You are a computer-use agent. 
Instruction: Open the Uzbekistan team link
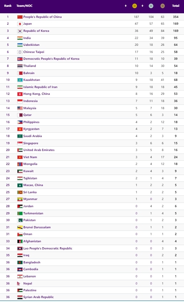click(31, 45)
